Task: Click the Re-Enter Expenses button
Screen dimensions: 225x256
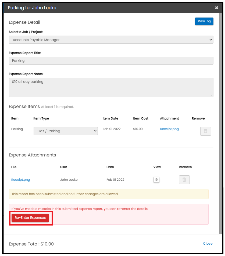Action: [30, 218]
